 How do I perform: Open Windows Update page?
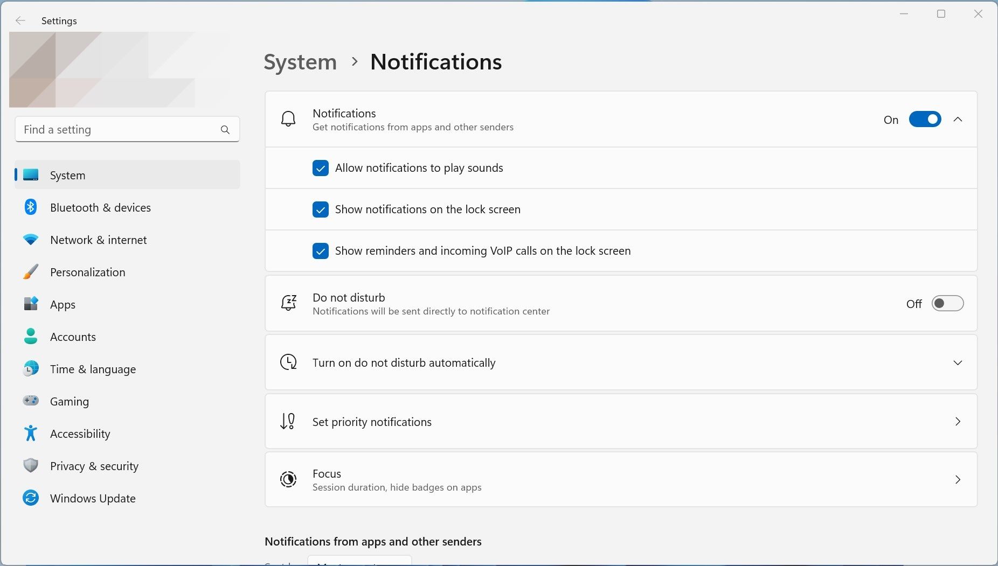127,498
